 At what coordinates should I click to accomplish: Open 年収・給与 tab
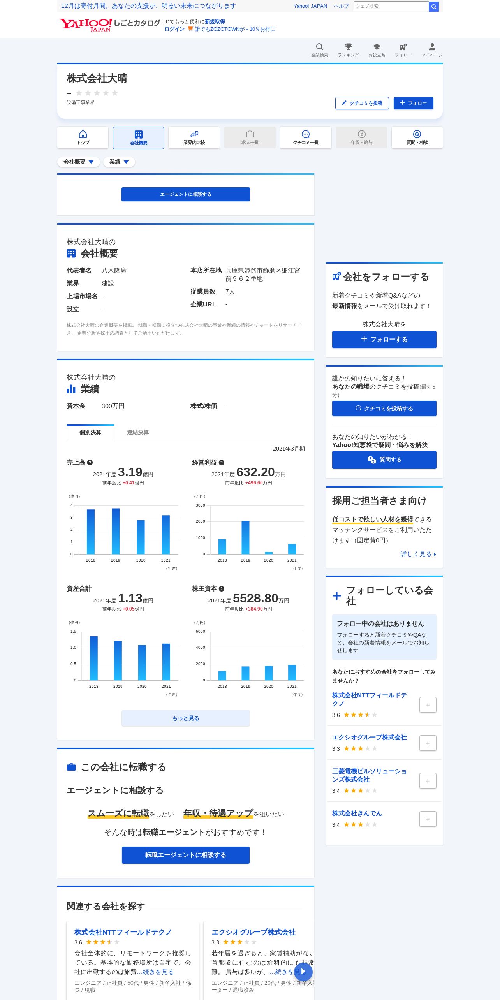[361, 137]
